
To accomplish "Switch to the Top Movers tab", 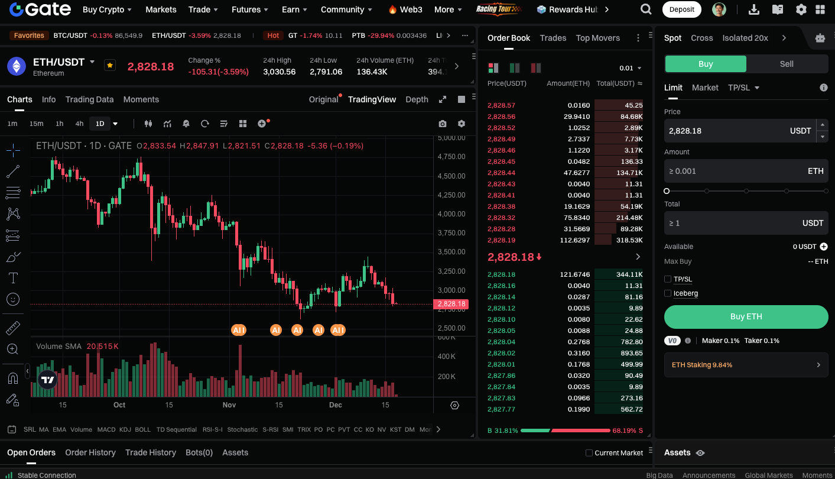I will (598, 38).
